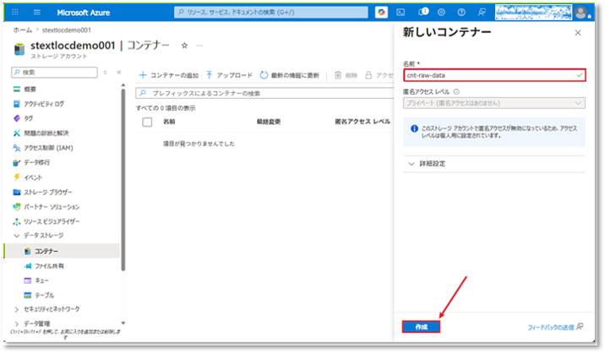
Task: Favorite the page with star icon
Action: tap(184, 46)
